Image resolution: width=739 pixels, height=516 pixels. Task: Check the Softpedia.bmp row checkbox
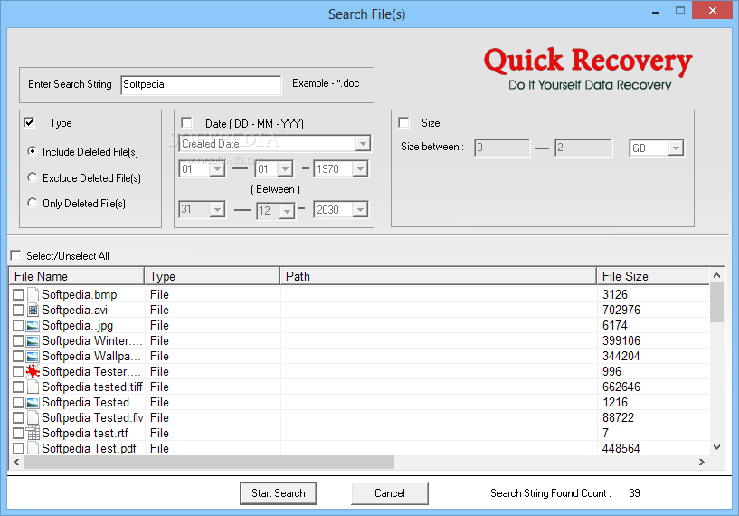18,295
